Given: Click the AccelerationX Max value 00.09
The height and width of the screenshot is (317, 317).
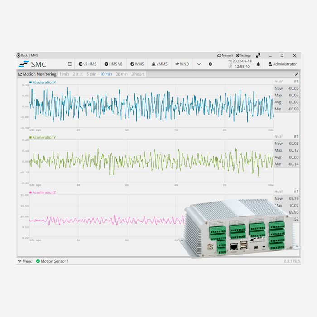Looking at the screenshot, I should pos(293,95).
